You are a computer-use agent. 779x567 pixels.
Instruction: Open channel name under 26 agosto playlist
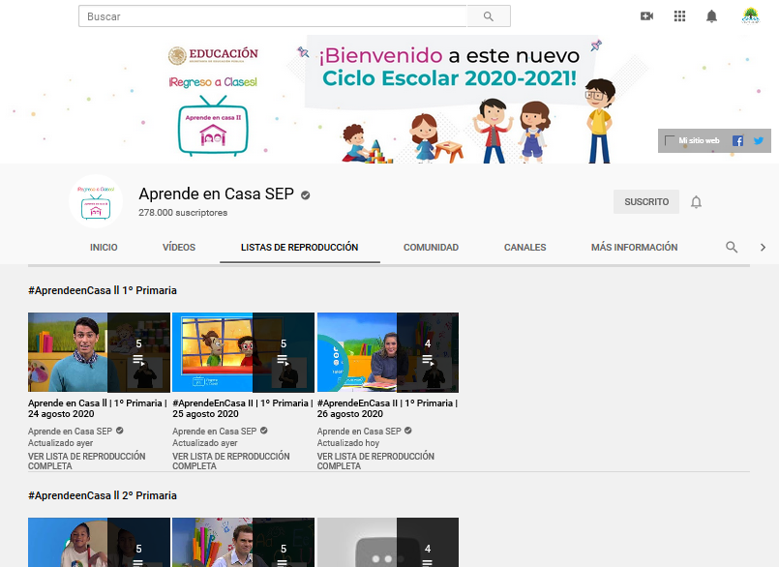tap(359, 432)
